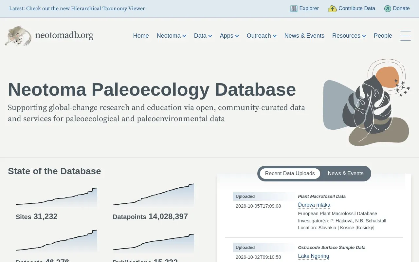Open the hamburger menu icon
Viewport: 419px width, 262px height.
click(406, 36)
